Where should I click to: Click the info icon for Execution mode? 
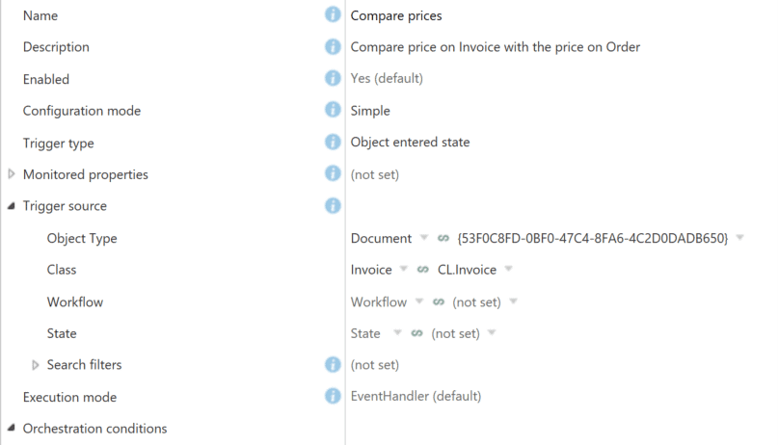pos(333,396)
